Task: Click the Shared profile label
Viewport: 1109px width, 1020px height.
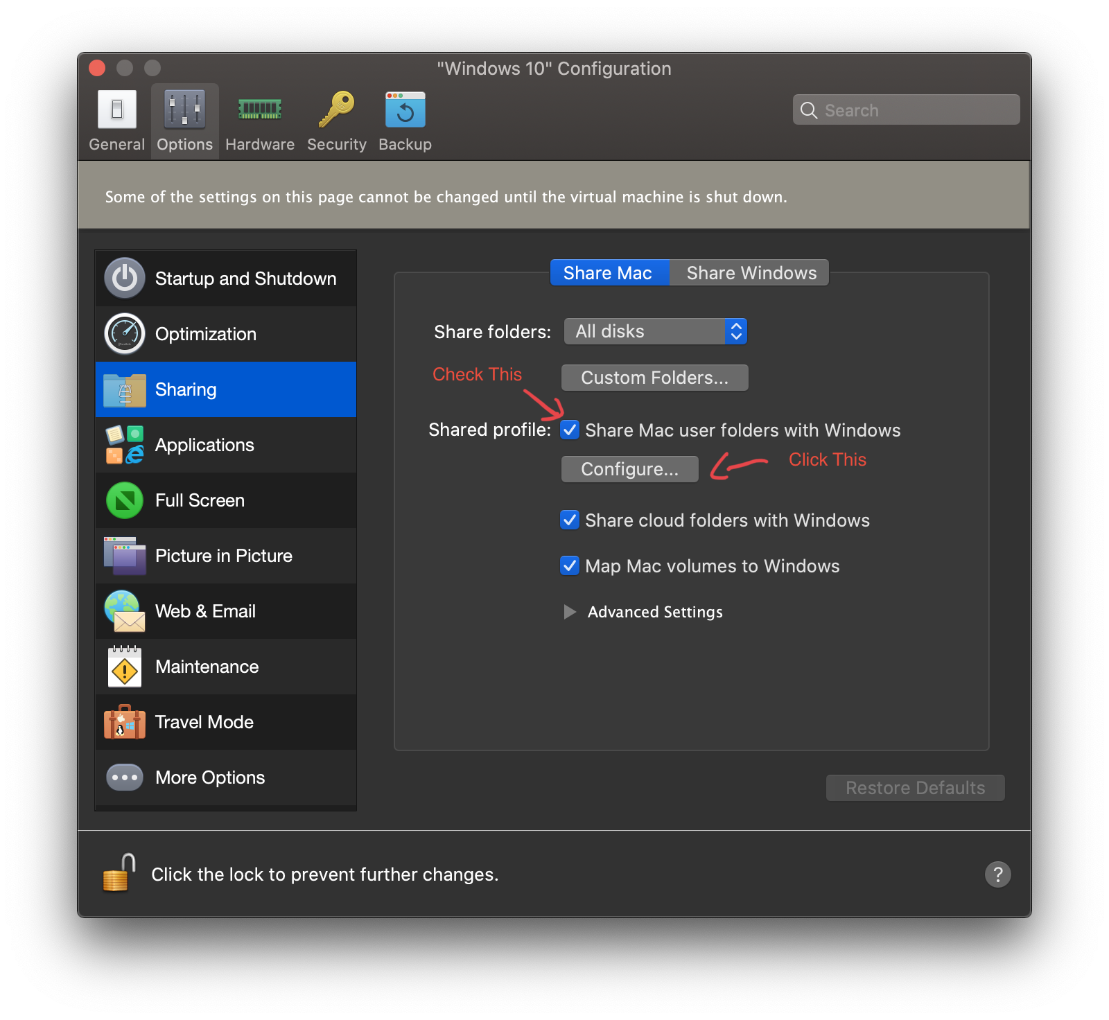Action: pyautogui.click(x=489, y=430)
